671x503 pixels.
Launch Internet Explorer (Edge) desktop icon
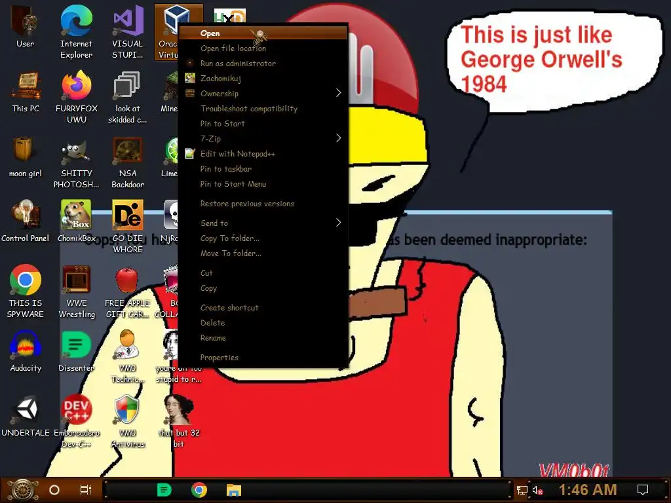76,31
